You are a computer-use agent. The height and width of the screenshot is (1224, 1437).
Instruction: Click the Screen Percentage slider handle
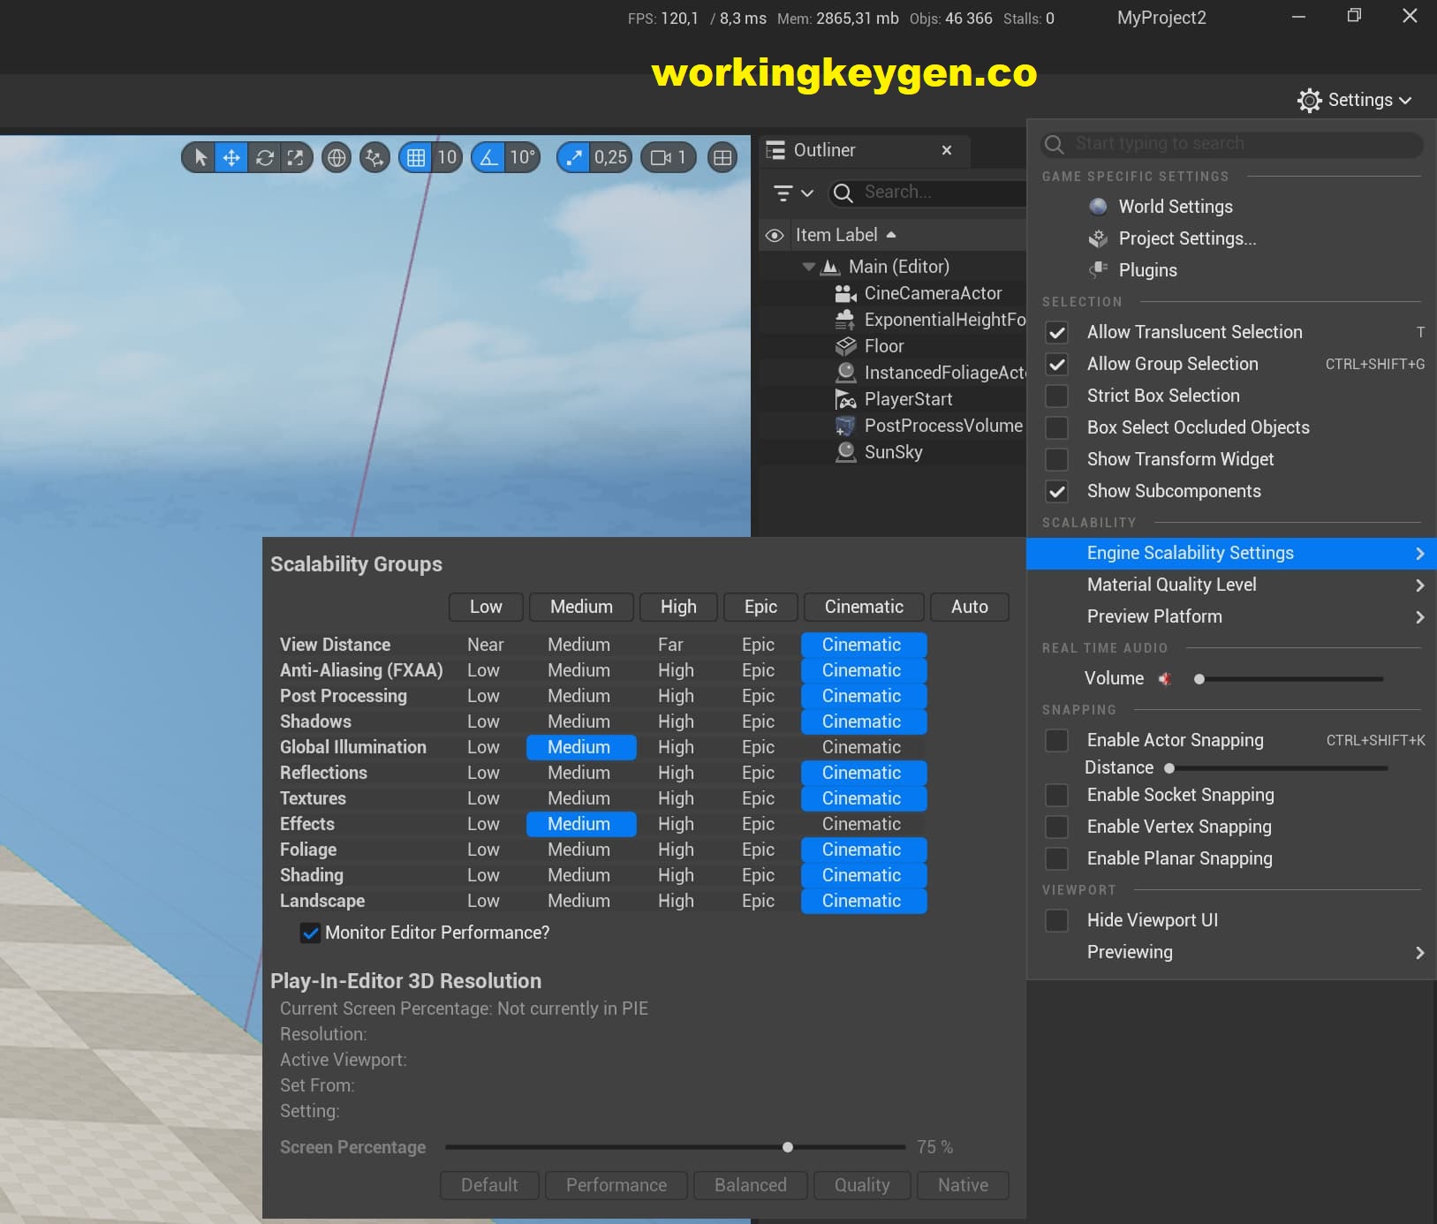point(788,1147)
